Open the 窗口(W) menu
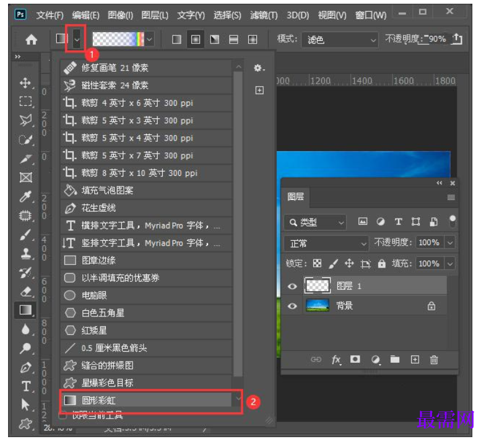 point(371,15)
